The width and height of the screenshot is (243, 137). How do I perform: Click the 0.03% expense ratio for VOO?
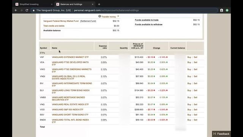[104, 110]
